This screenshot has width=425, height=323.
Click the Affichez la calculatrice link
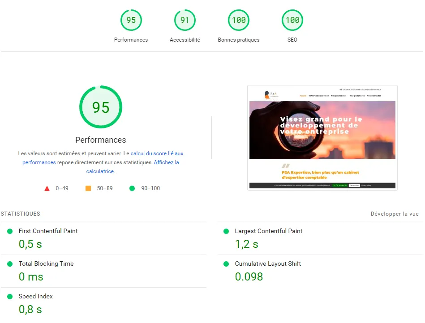tap(167, 162)
